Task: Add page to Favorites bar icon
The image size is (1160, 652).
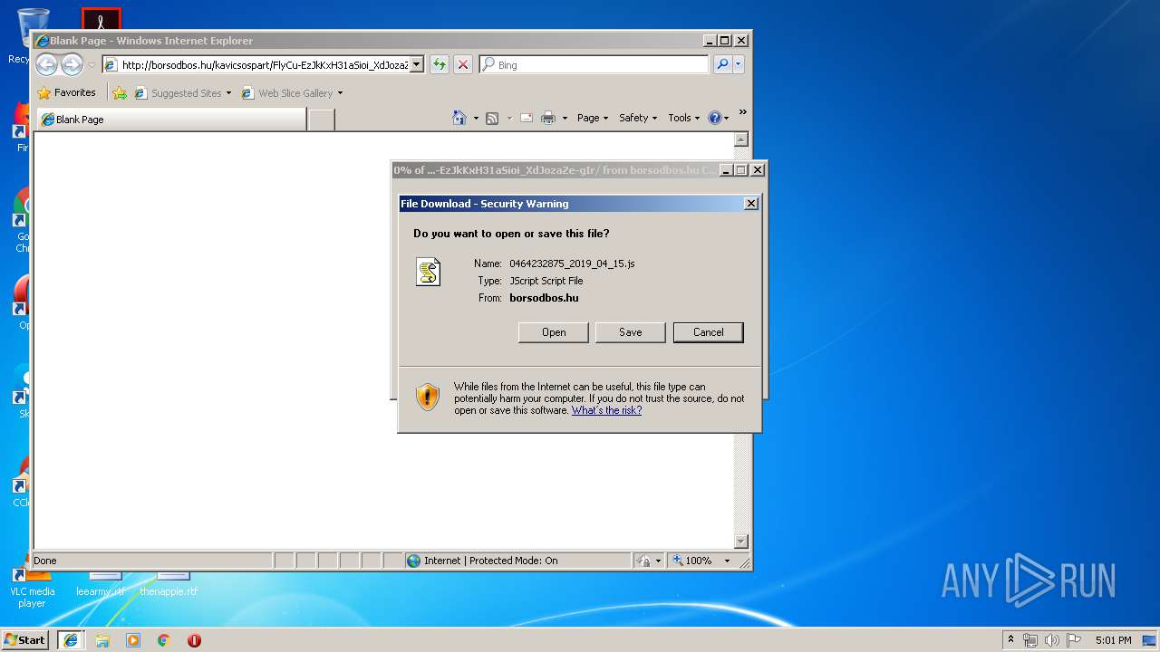Action: pos(120,93)
